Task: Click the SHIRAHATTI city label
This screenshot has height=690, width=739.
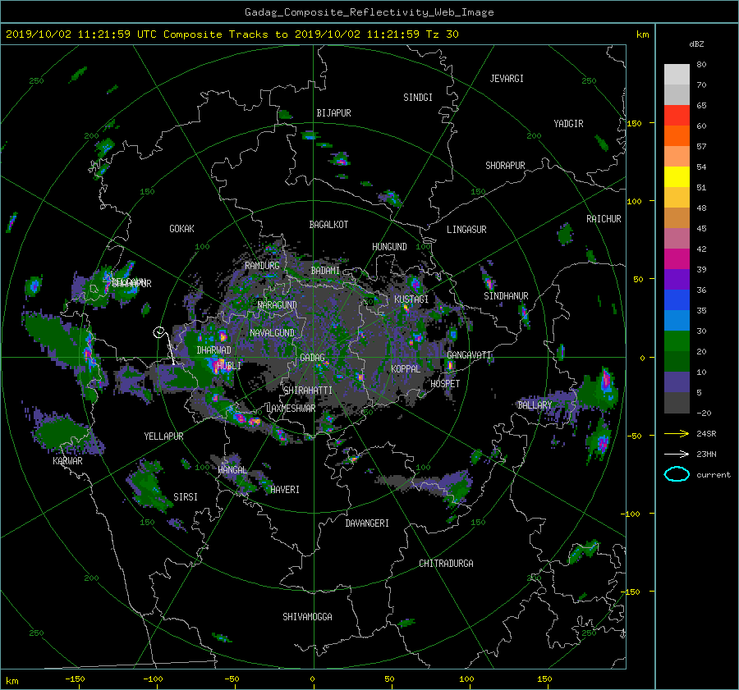Action: (x=308, y=391)
